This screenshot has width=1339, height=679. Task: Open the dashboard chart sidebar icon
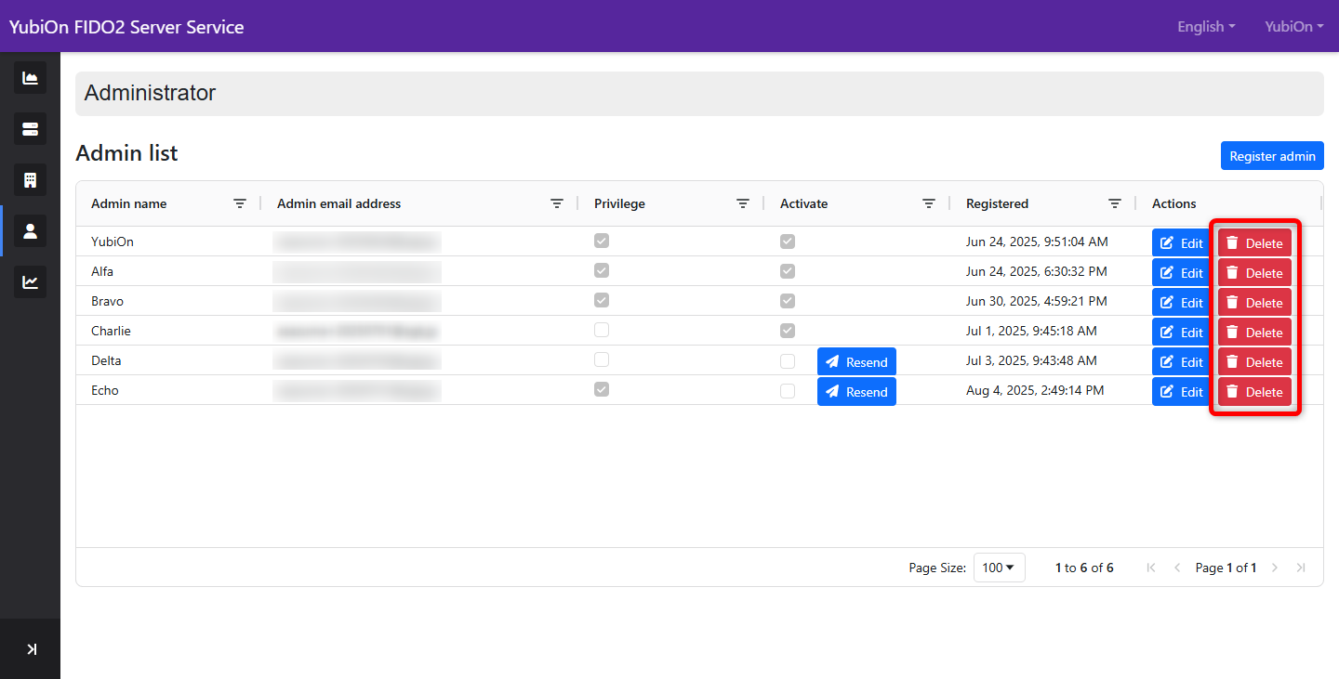[30, 78]
